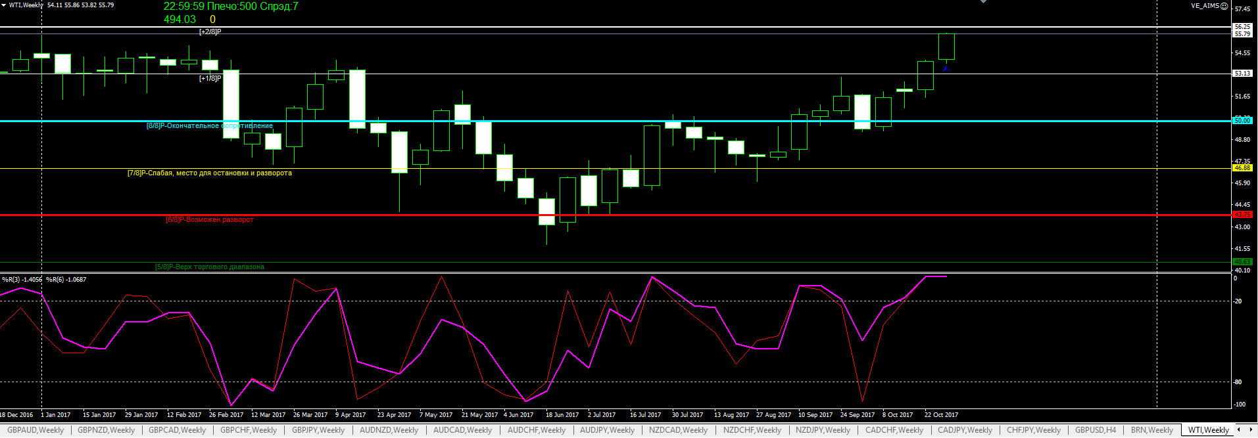This screenshot has width=1258, height=438.
Task: Select the AUDNZD,Weekly chart tab
Action: coord(389,430)
